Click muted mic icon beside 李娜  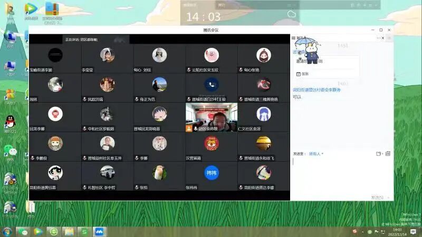pos(137,158)
